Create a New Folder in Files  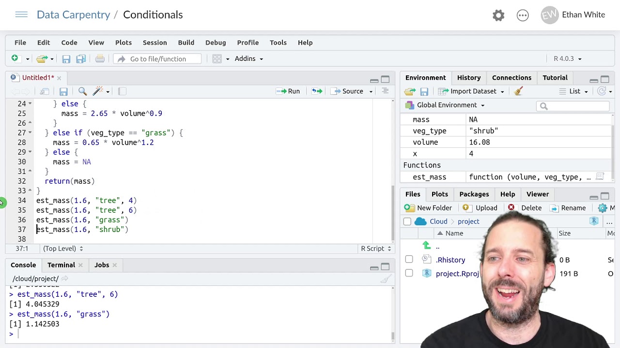click(429, 208)
